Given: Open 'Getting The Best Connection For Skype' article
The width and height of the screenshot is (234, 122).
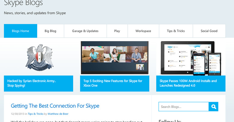Looking at the screenshot, I should point(55,106).
